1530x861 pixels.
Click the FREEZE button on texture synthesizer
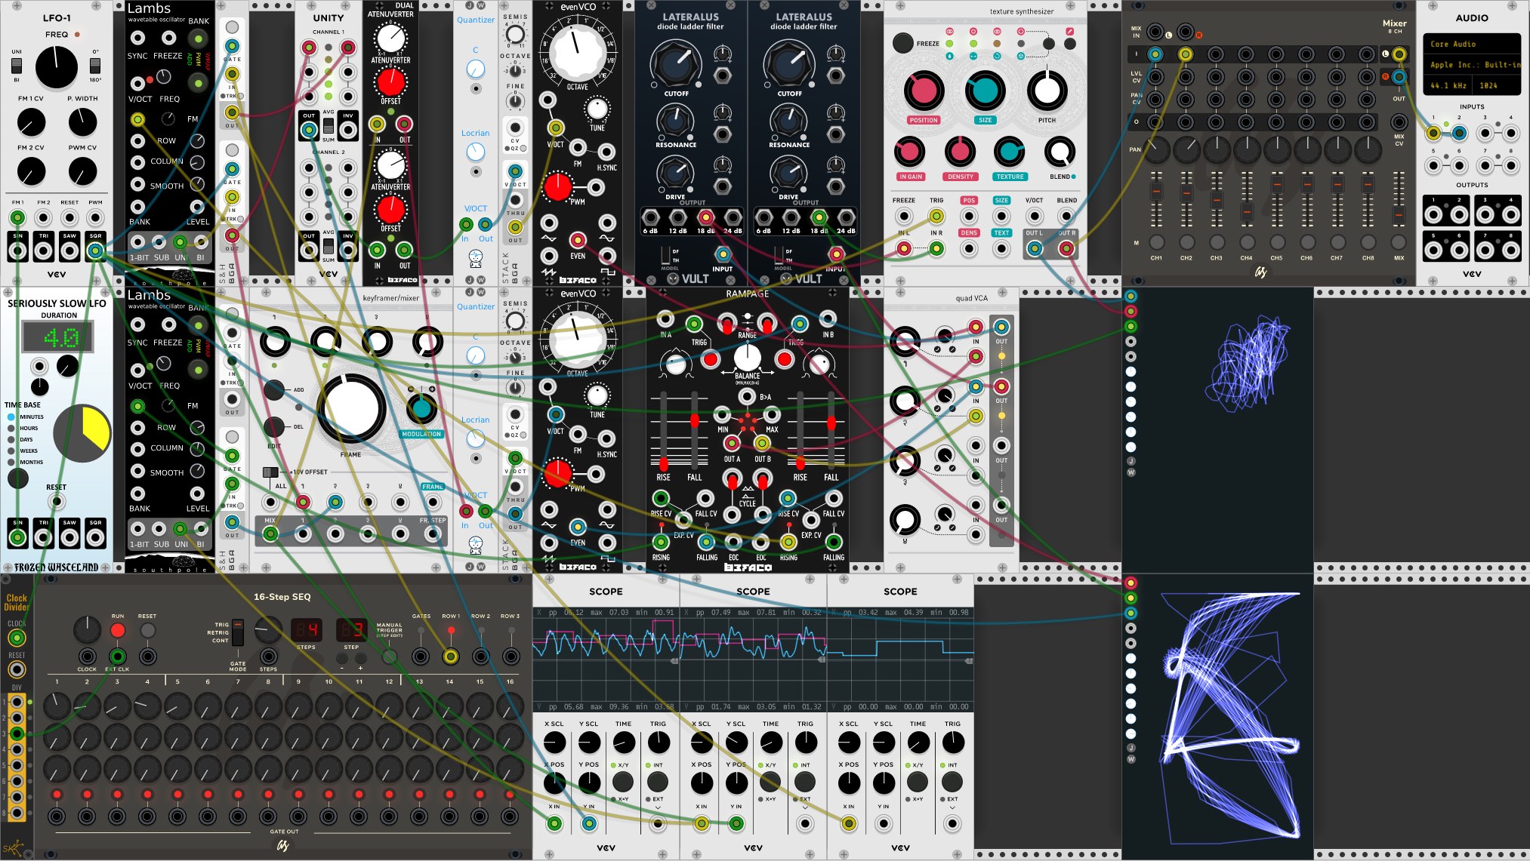902,43
